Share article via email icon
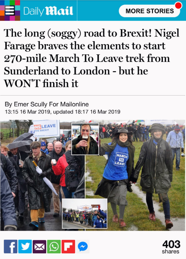The height and width of the screenshot is (259, 186). click(x=39, y=246)
